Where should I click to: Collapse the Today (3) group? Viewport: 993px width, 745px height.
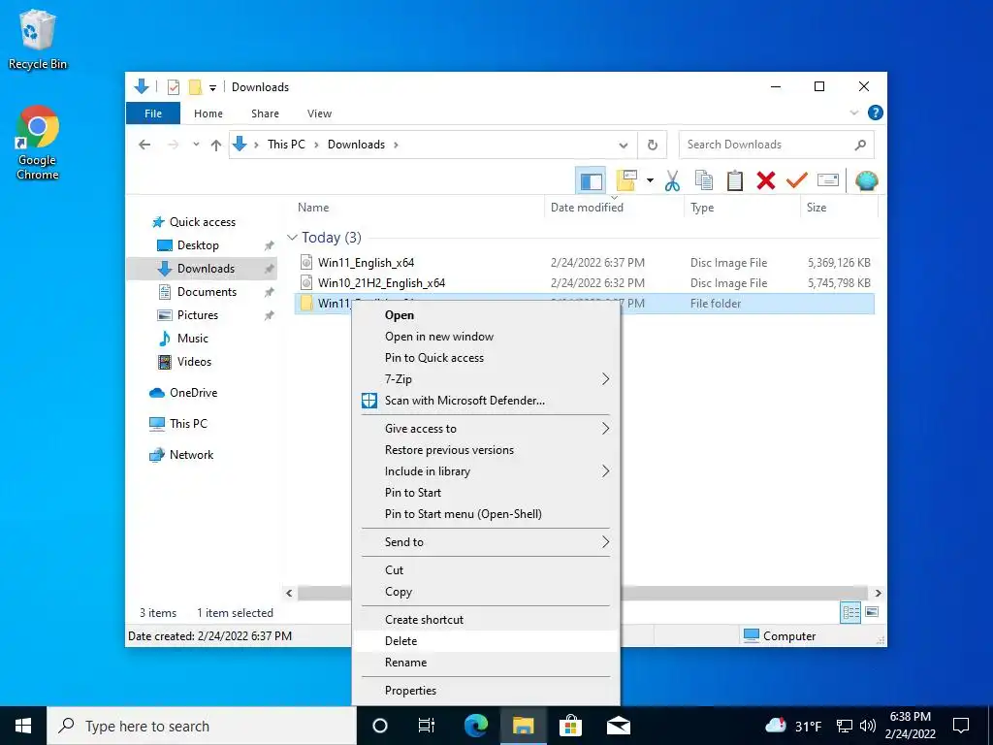(x=292, y=238)
